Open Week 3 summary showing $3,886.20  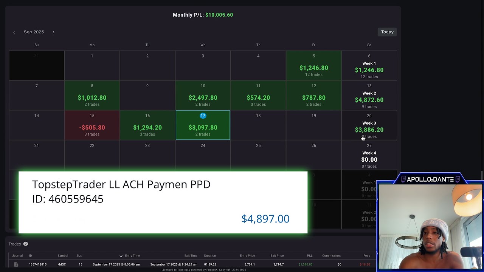[x=369, y=125]
